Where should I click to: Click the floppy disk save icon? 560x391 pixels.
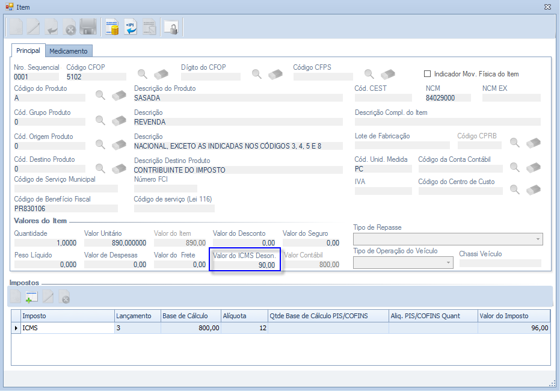(88, 27)
